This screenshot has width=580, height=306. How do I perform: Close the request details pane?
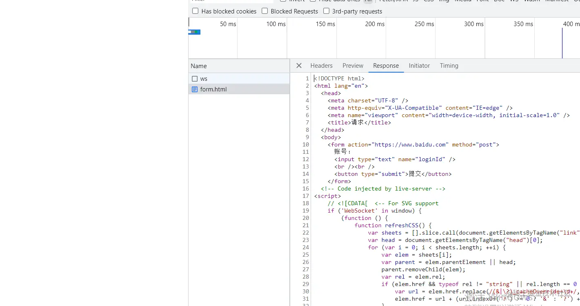299,66
